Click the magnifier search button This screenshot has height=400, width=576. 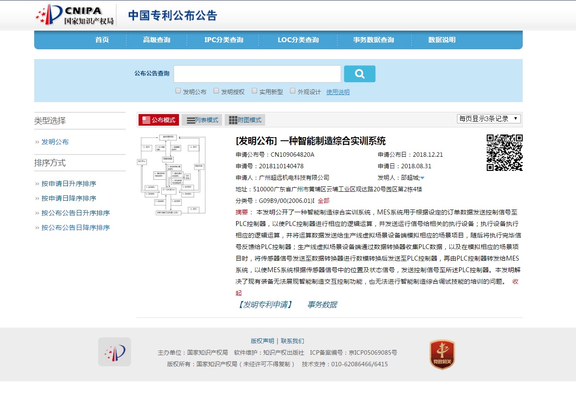[359, 74]
